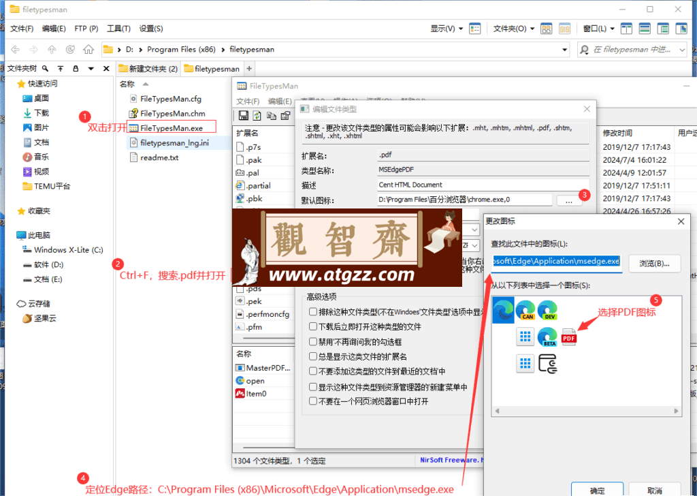Click the file manager search box
The image size is (697, 496).
(632, 50)
